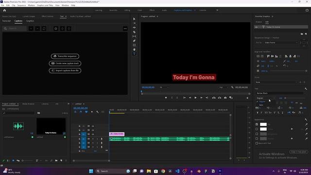This screenshot has width=311, height=175.
Task: Apply Faux Bold text style
Action: [258, 113]
